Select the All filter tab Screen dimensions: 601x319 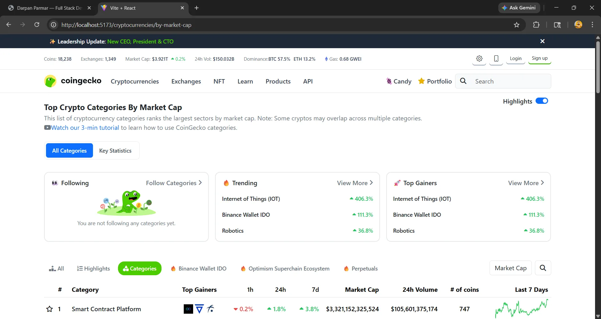click(x=56, y=268)
